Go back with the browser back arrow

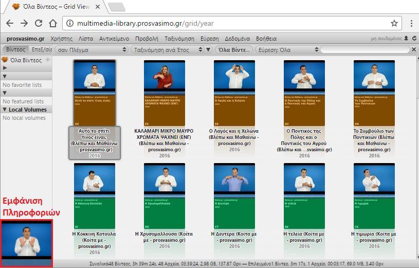click(10, 23)
